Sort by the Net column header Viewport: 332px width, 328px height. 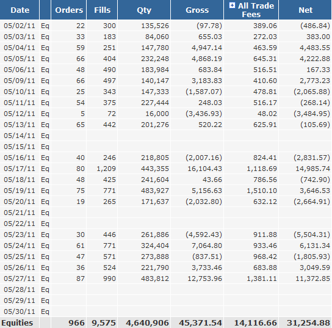[x=305, y=10]
